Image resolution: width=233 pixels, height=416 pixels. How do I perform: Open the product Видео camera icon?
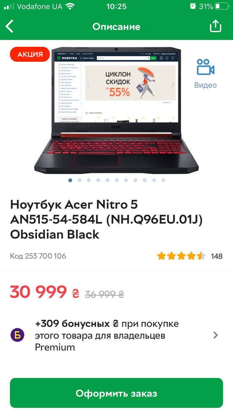click(205, 67)
